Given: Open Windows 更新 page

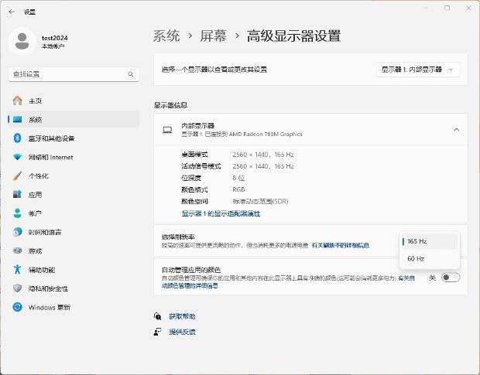Looking at the screenshot, I should point(74,307).
